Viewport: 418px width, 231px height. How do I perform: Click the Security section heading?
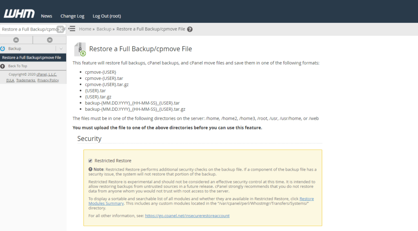[x=89, y=139]
